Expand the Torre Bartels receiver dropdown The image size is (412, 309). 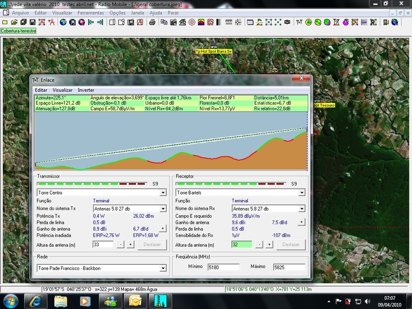click(x=302, y=193)
